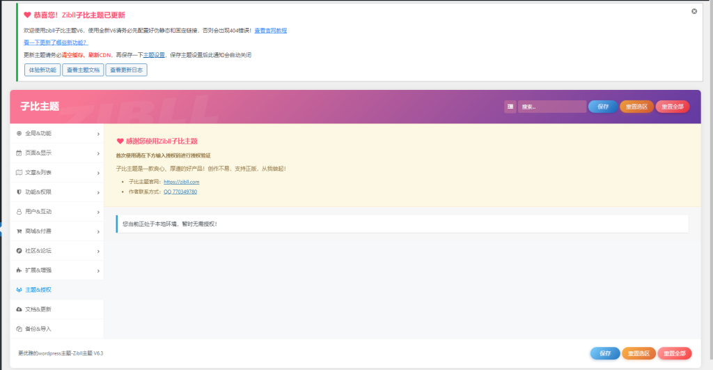Switch to the 文档&更新 tab
The image size is (713, 370).
pos(38,309)
